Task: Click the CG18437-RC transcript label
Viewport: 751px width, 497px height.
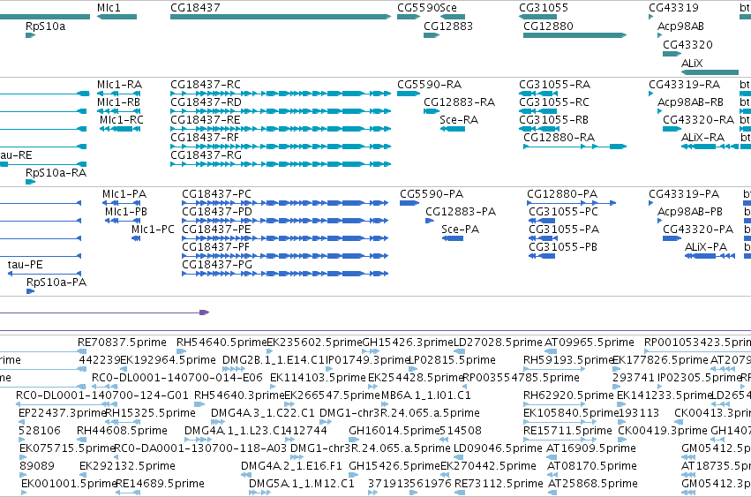Action: pyautogui.click(x=206, y=85)
